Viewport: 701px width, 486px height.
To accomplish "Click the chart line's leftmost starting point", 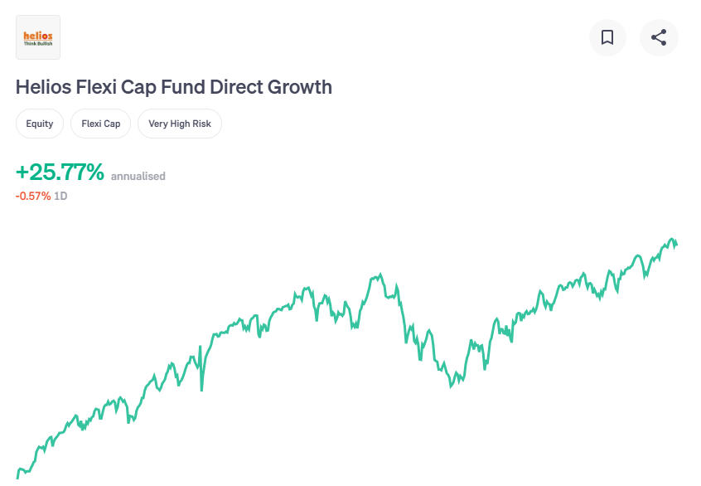I will (17, 475).
